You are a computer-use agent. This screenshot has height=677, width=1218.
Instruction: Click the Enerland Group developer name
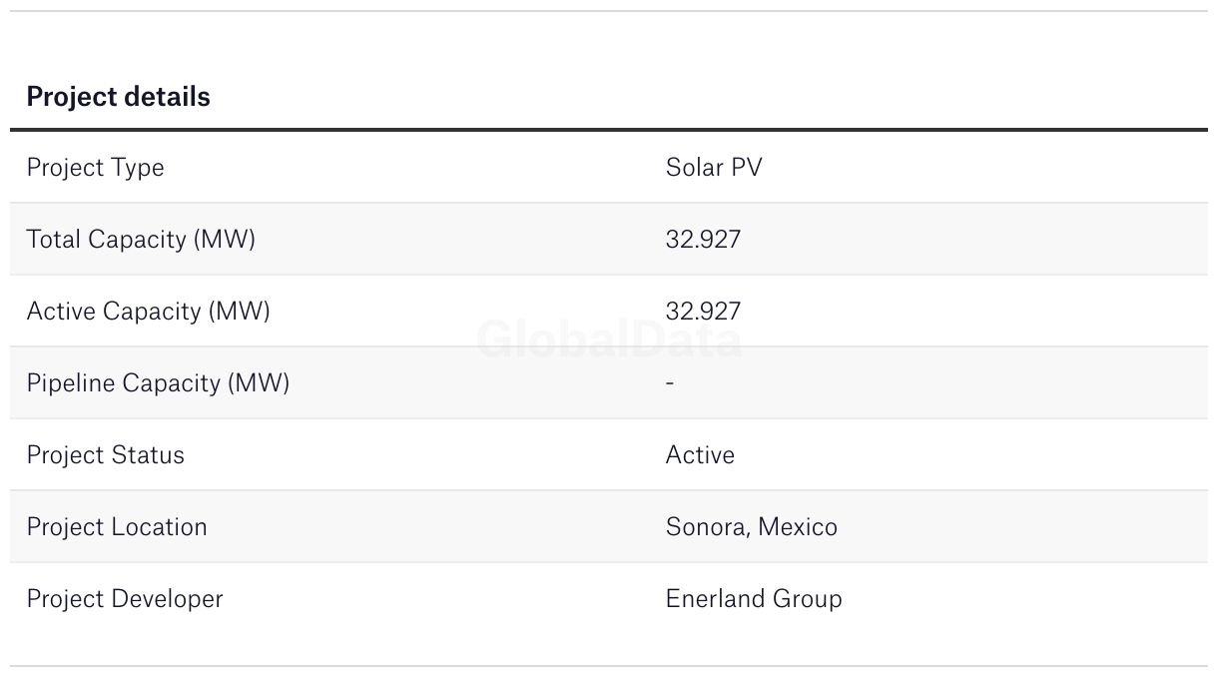click(754, 599)
